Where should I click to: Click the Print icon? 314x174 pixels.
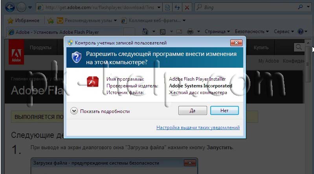point(190,31)
